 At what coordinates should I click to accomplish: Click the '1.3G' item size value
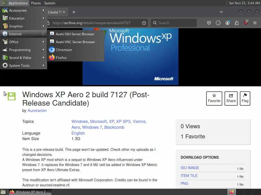pos(76,139)
